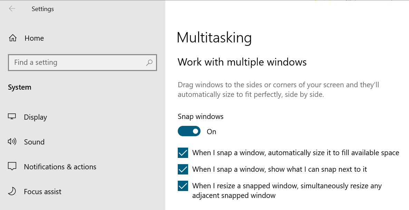This screenshot has width=409, height=210.
Task: Turn off the Snap windows toggle
Action: coord(189,131)
